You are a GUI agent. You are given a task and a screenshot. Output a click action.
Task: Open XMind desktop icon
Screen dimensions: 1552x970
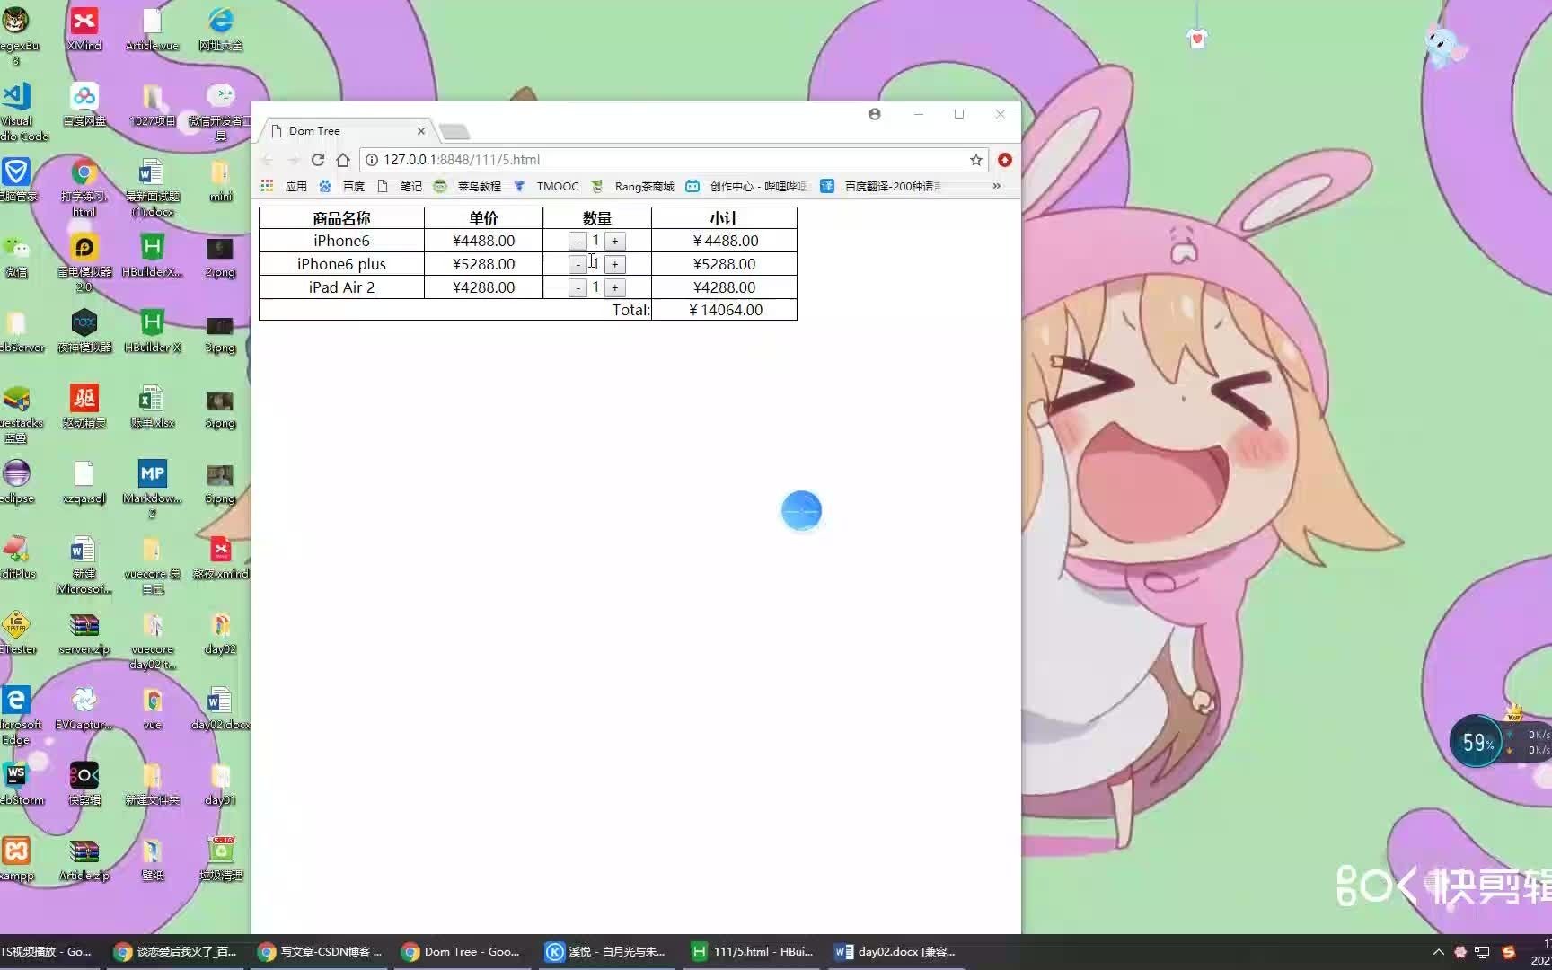click(x=84, y=29)
